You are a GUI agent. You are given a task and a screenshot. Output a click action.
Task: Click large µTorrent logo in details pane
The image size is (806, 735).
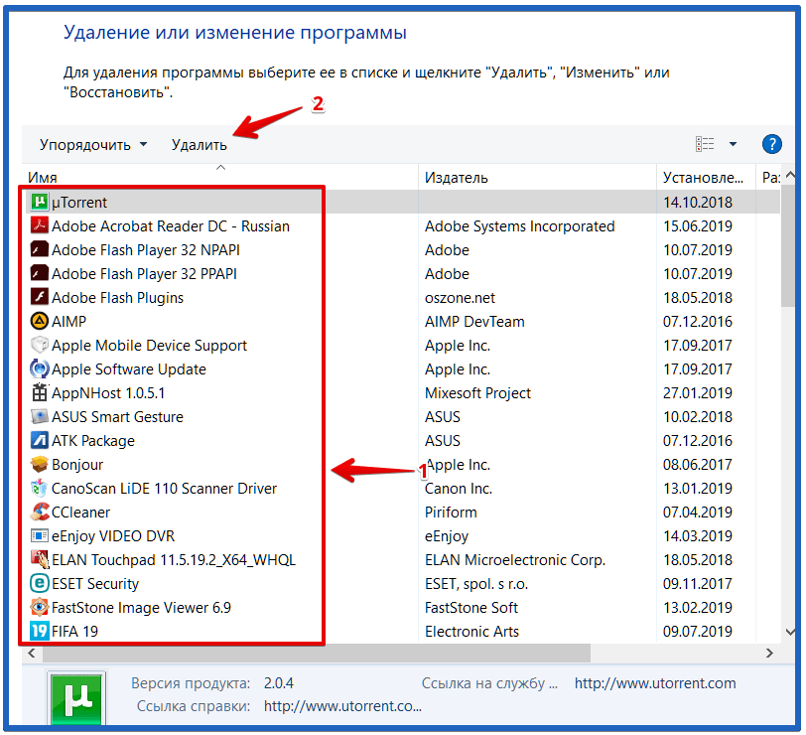coord(76,697)
